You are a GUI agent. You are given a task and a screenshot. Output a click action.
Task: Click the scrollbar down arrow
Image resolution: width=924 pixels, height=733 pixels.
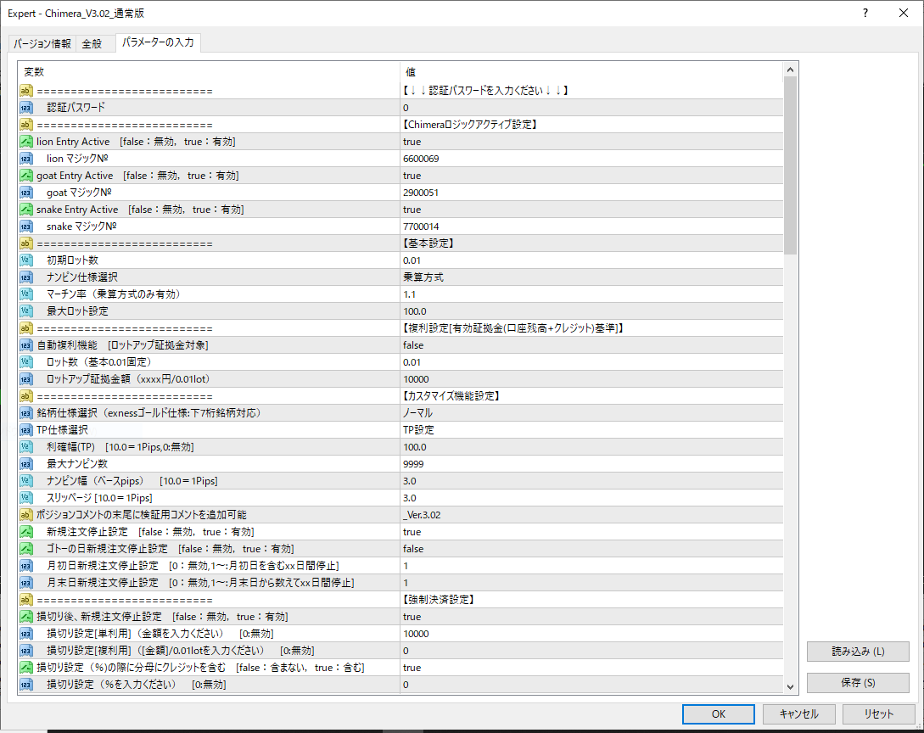point(790,687)
